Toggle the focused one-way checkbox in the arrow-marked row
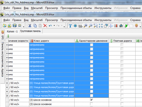 click(x=91, y=96)
